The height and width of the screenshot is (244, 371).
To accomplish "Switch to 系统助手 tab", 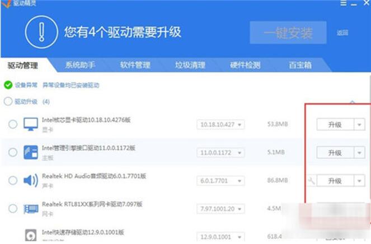I will 80,65.
